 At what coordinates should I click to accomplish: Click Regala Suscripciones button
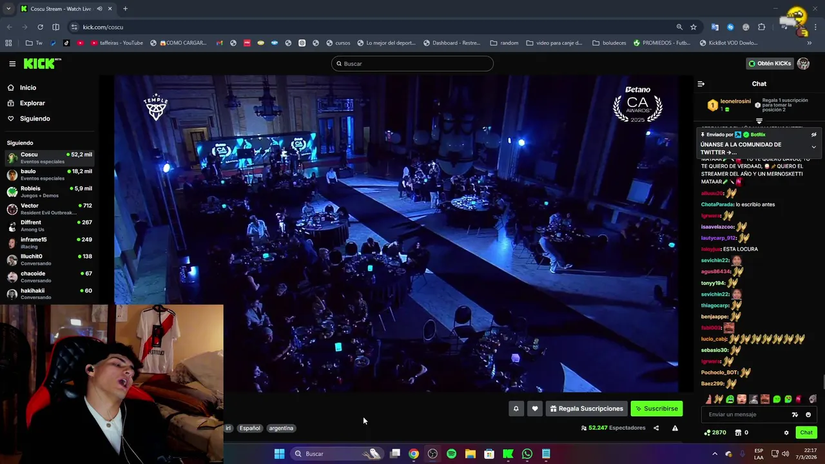(587, 409)
